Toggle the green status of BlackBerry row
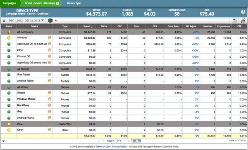The height and width of the screenshot is (150, 248). (x=9, y=105)
